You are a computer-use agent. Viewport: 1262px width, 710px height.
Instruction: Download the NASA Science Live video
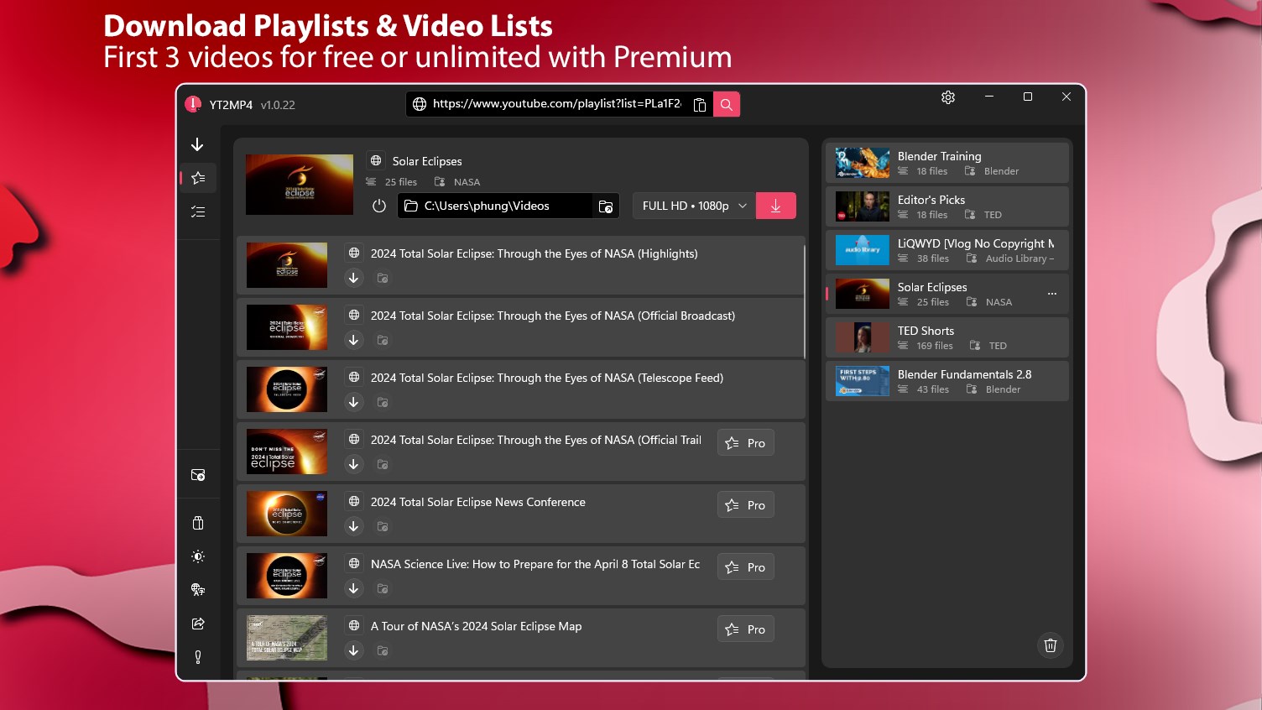point(354,588)
